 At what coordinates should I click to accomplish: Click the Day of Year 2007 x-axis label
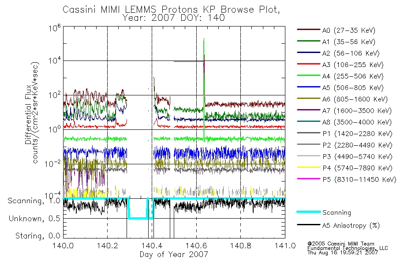tap(174, 254)
